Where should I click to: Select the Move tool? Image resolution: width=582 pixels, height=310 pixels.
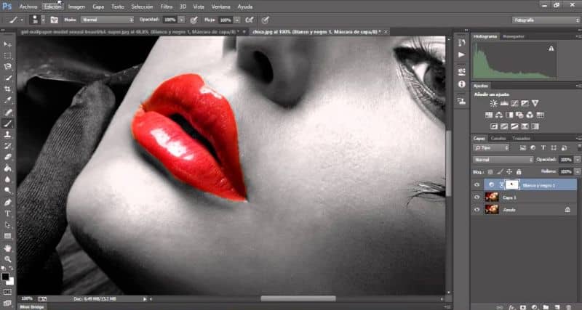pos(8,44)
